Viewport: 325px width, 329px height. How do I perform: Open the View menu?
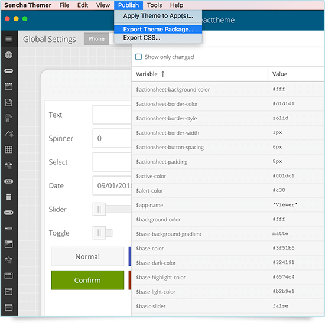(x=103, y=5)
